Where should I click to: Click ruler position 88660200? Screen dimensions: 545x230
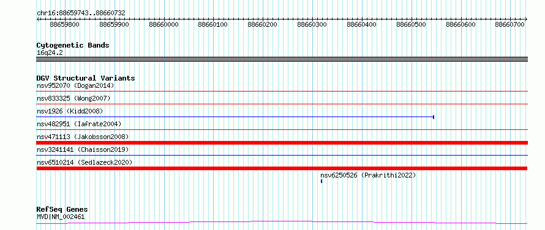263,24
